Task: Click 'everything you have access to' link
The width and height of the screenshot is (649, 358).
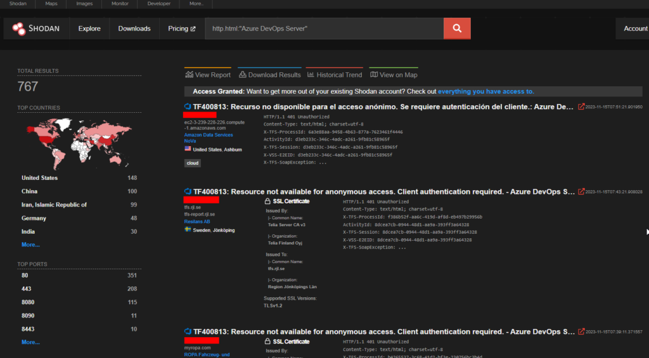Action: [x=486, y=91]
